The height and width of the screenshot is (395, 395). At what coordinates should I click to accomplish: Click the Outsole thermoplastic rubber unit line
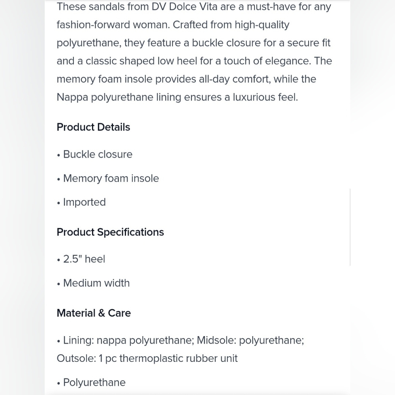(147, 359)
